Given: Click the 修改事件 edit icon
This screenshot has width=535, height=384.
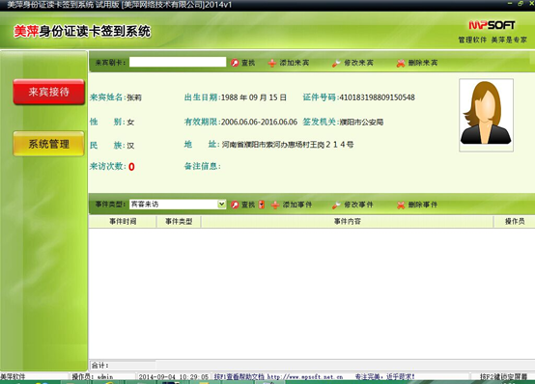Looking at the screenshot, I should 336,205.
